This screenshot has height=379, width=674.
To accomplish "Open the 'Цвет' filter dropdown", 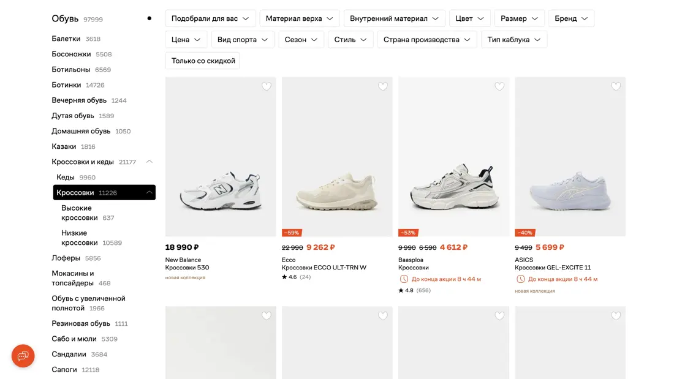I will tap(469, 18).
